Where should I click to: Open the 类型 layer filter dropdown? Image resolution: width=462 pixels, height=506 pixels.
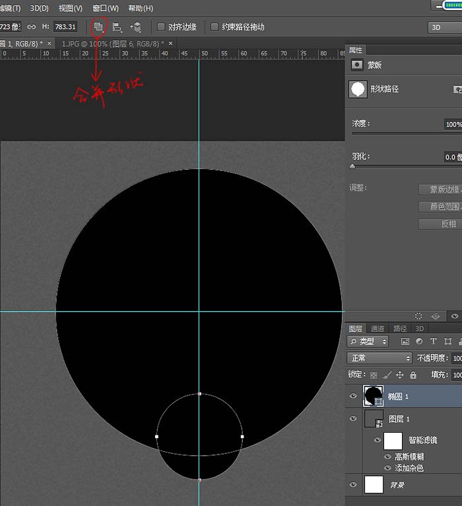(368, 342)
